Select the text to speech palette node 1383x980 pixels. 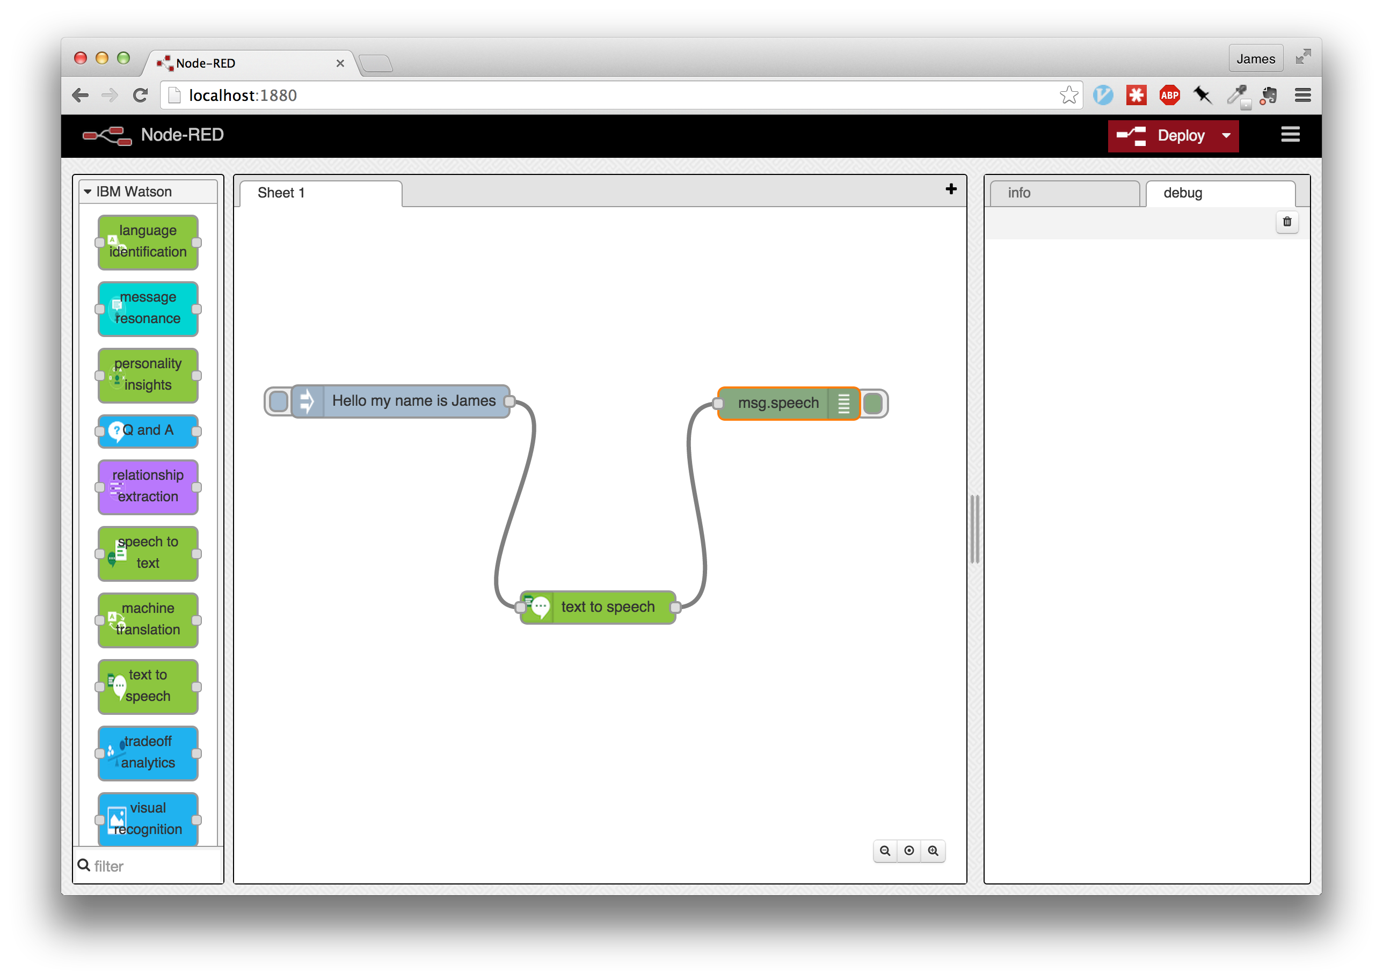pos(148,686)
